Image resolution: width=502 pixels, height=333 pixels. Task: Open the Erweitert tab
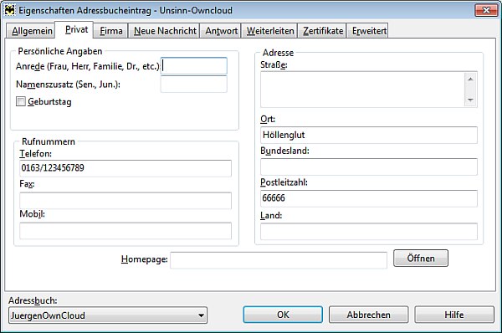point(368,31)
